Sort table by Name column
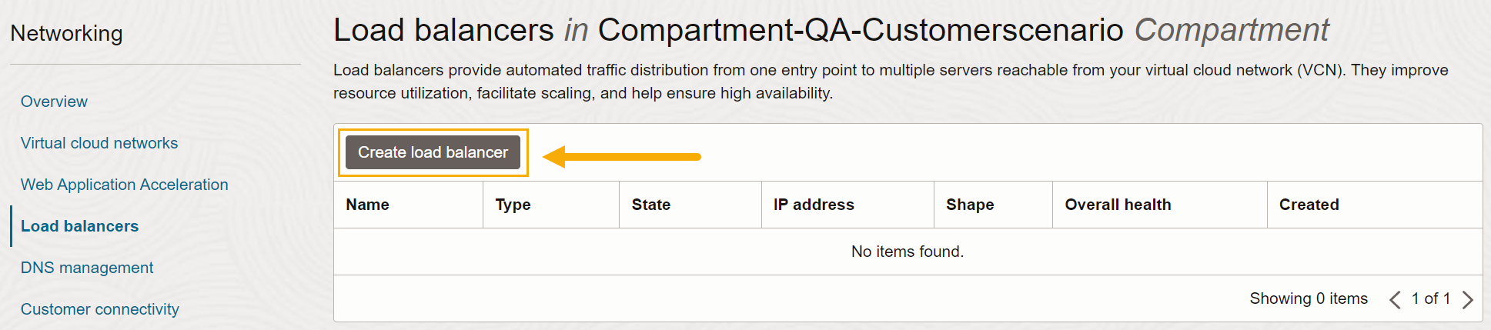 point(367,205)
